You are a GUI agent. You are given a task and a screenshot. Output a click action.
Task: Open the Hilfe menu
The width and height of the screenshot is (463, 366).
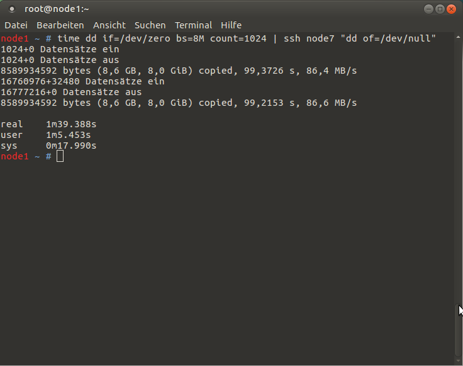(x=231, y=25)
